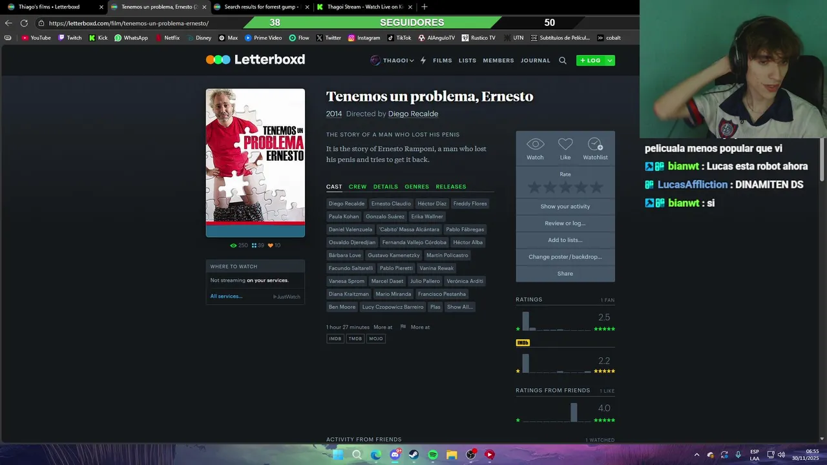Reload the page with refresh icon

point(24,23)
